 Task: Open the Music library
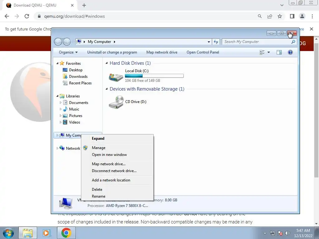tap(74, 109)
